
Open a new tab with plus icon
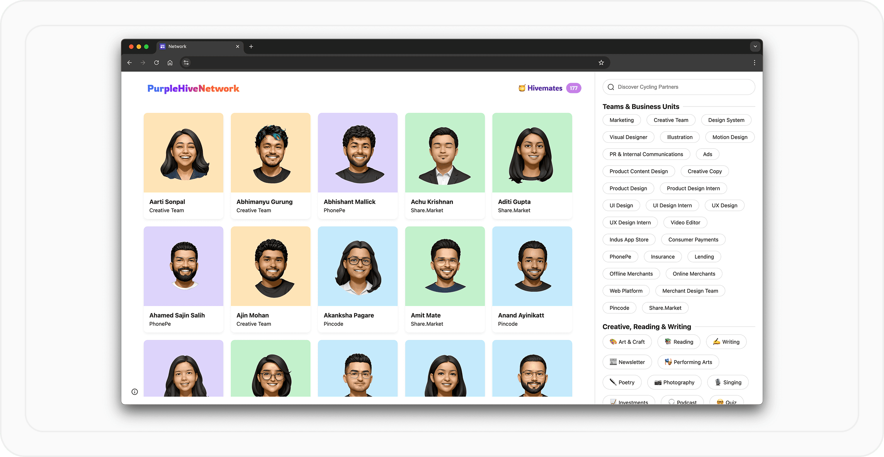click(x=251, y=46)
